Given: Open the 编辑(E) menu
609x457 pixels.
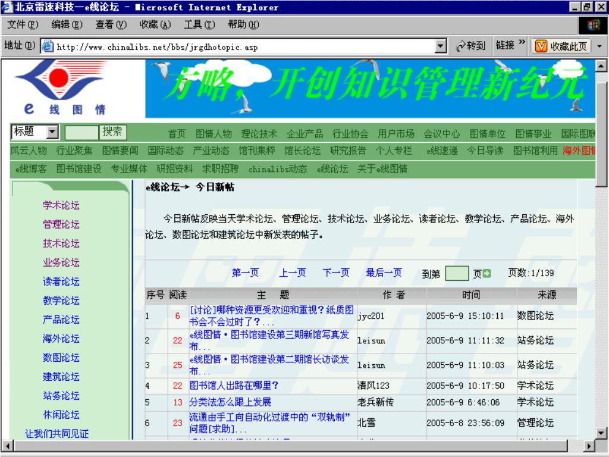Looking at the screenshot, I should 67,25.
